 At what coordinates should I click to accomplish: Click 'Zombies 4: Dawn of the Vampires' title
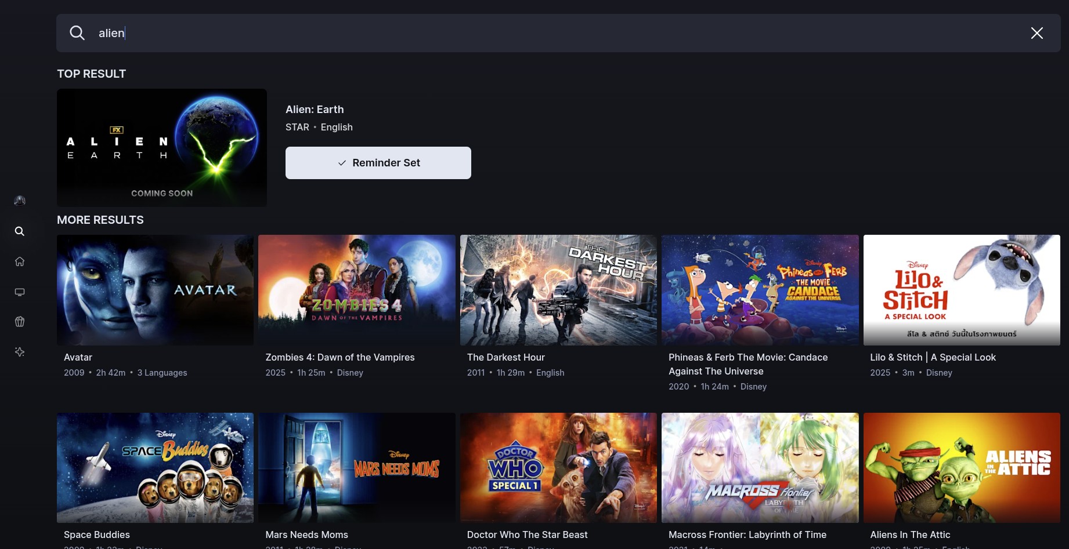click(x=340, y=358)
